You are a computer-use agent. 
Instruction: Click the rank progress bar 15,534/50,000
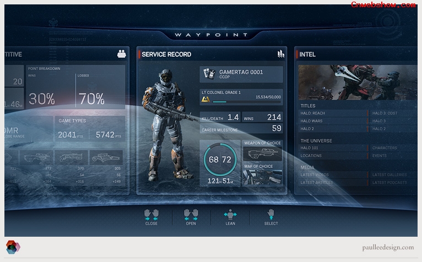click(246, 102)
